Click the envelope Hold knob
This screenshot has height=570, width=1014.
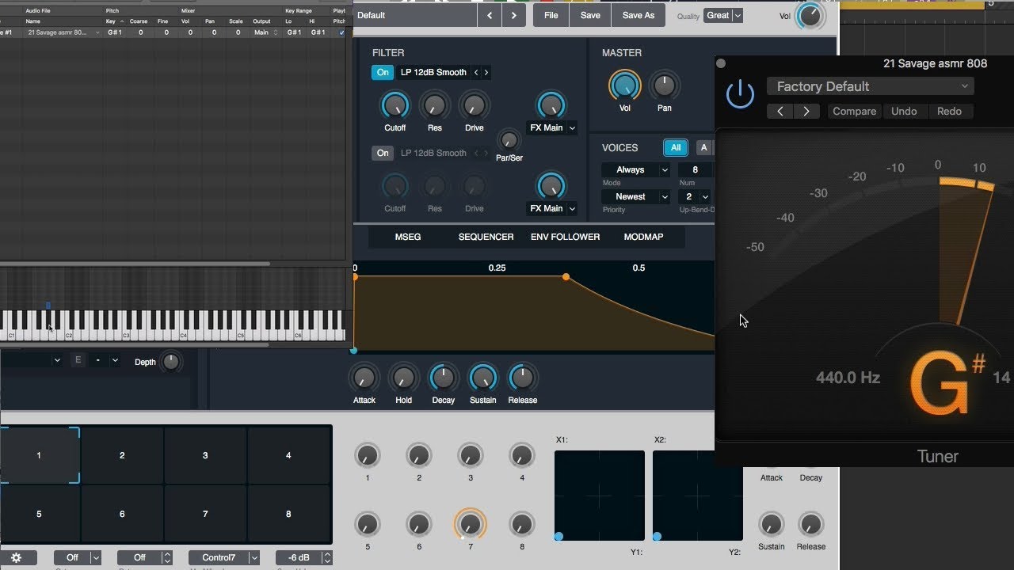[x=403, y=378]
